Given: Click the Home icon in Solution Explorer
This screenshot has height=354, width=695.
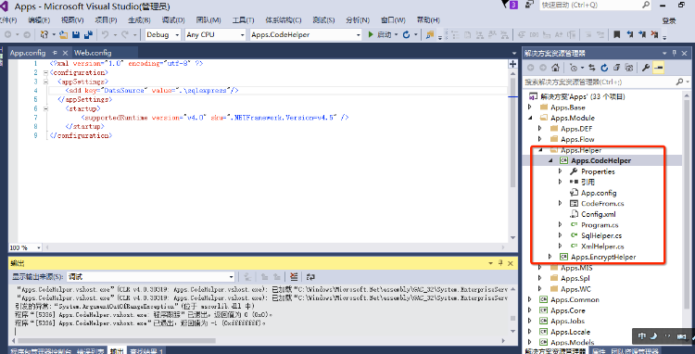Looking at the screenshot, I should 555,68.
